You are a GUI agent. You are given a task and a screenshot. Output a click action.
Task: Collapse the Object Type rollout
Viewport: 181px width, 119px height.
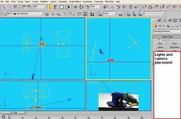click(x=167, y=37)
